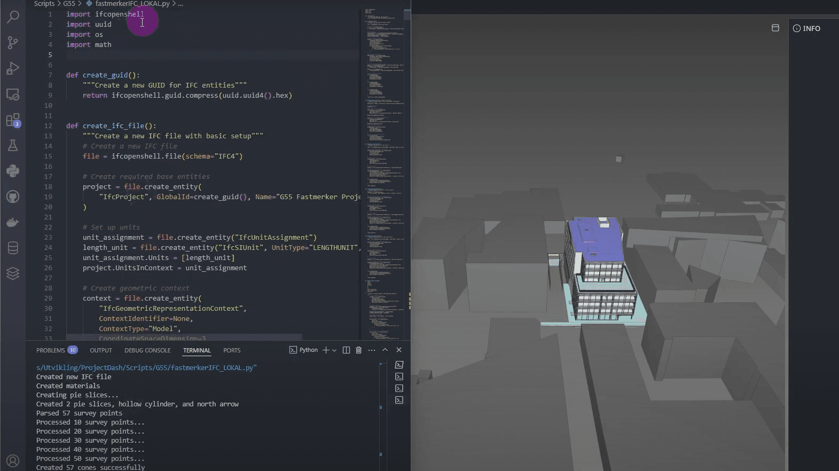This screenshot has width=839, height=471.
Task: Click the 'def create_guid():' line
Action: (103, 75)
